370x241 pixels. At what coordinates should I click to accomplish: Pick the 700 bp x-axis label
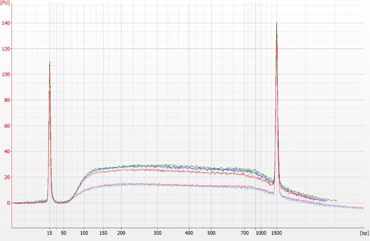coord(245,233)
